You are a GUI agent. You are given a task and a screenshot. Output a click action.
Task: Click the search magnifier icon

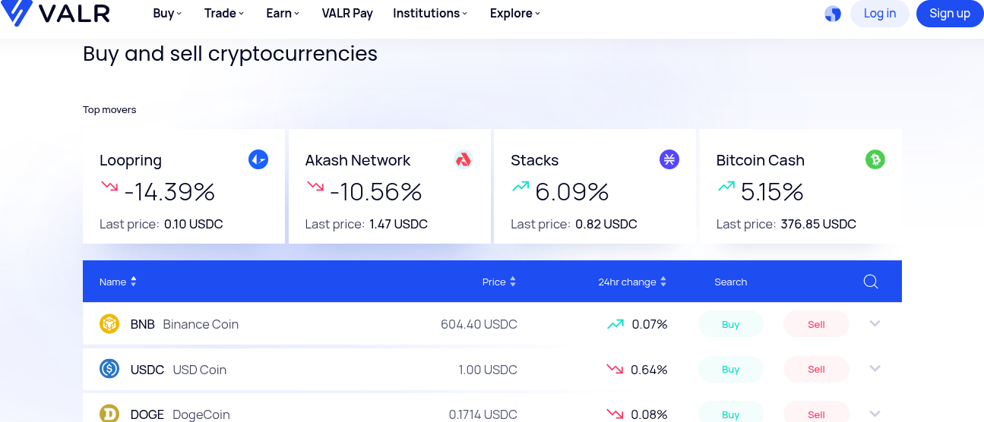pos(871,282)
